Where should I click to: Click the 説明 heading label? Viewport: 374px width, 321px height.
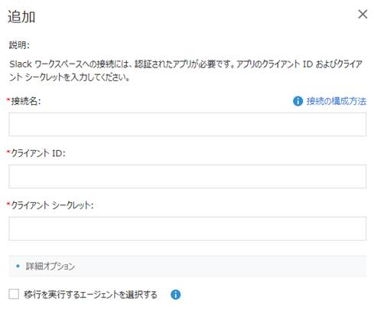pyautogui.click(x=19, y=45)
